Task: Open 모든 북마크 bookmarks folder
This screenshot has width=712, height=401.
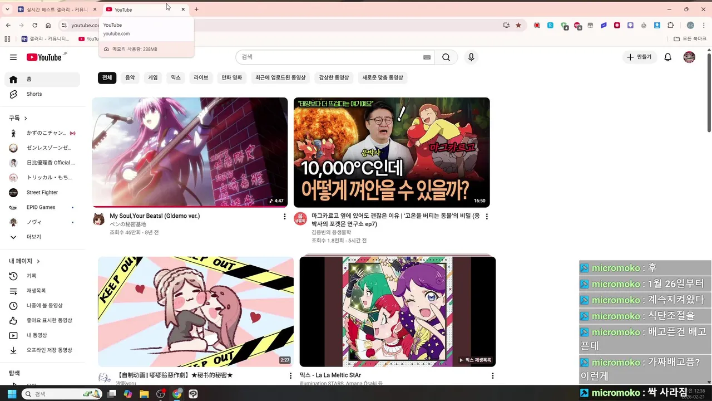Action: click(x=690, y=39)
